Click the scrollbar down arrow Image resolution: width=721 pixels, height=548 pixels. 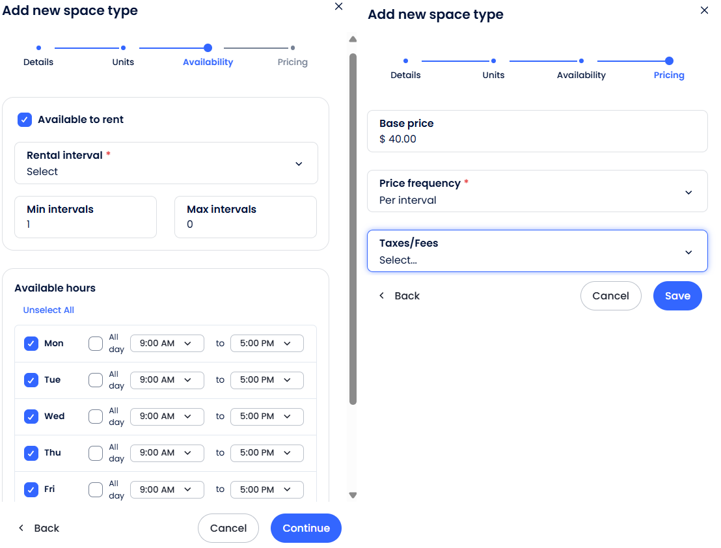coord(353,495)
